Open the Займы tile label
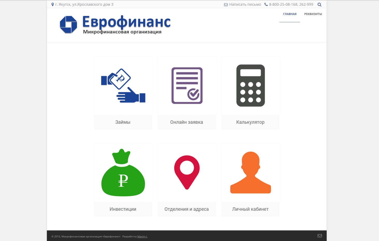379x241 pixels. point(123,122)
